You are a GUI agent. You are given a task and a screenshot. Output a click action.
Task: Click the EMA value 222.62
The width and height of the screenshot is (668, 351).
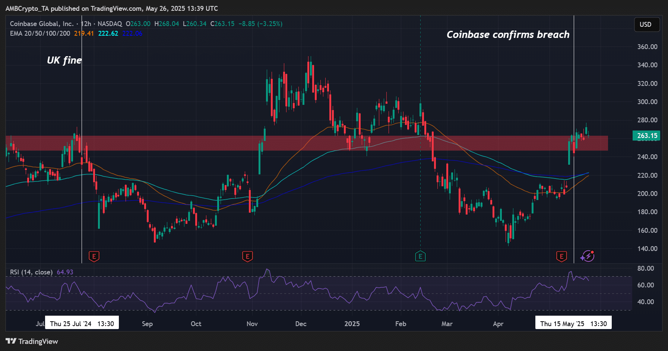click(x=108, y=33)
